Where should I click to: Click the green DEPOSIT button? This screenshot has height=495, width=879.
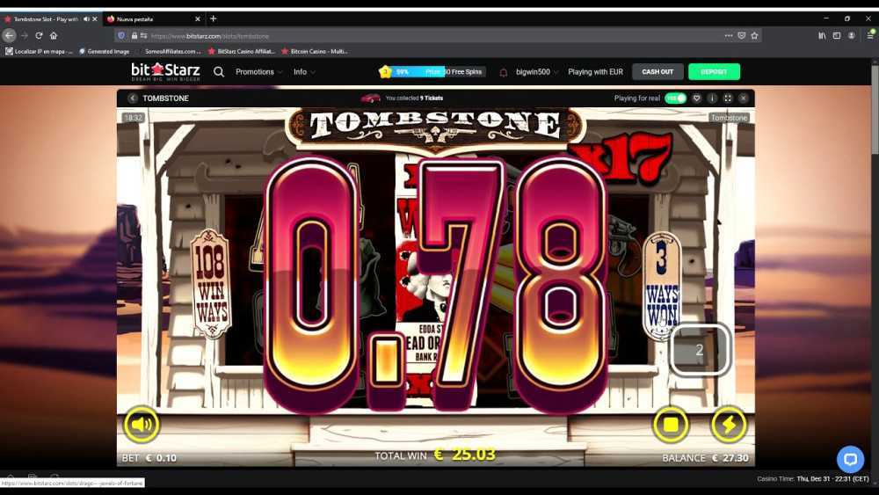coord(714,72)
